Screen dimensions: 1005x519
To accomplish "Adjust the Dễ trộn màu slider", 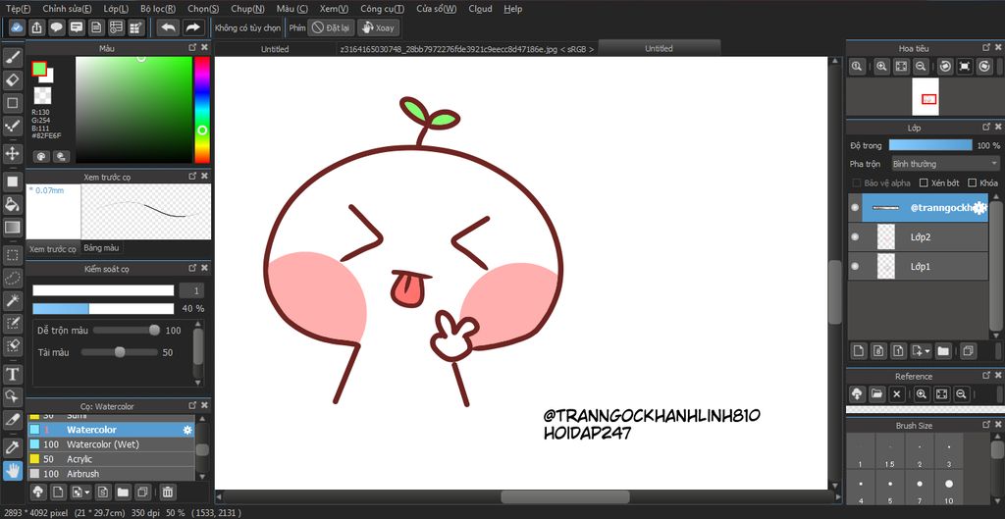I will point(127,331).
